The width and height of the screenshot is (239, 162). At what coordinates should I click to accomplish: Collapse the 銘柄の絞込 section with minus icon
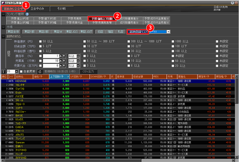click(3, 37)
